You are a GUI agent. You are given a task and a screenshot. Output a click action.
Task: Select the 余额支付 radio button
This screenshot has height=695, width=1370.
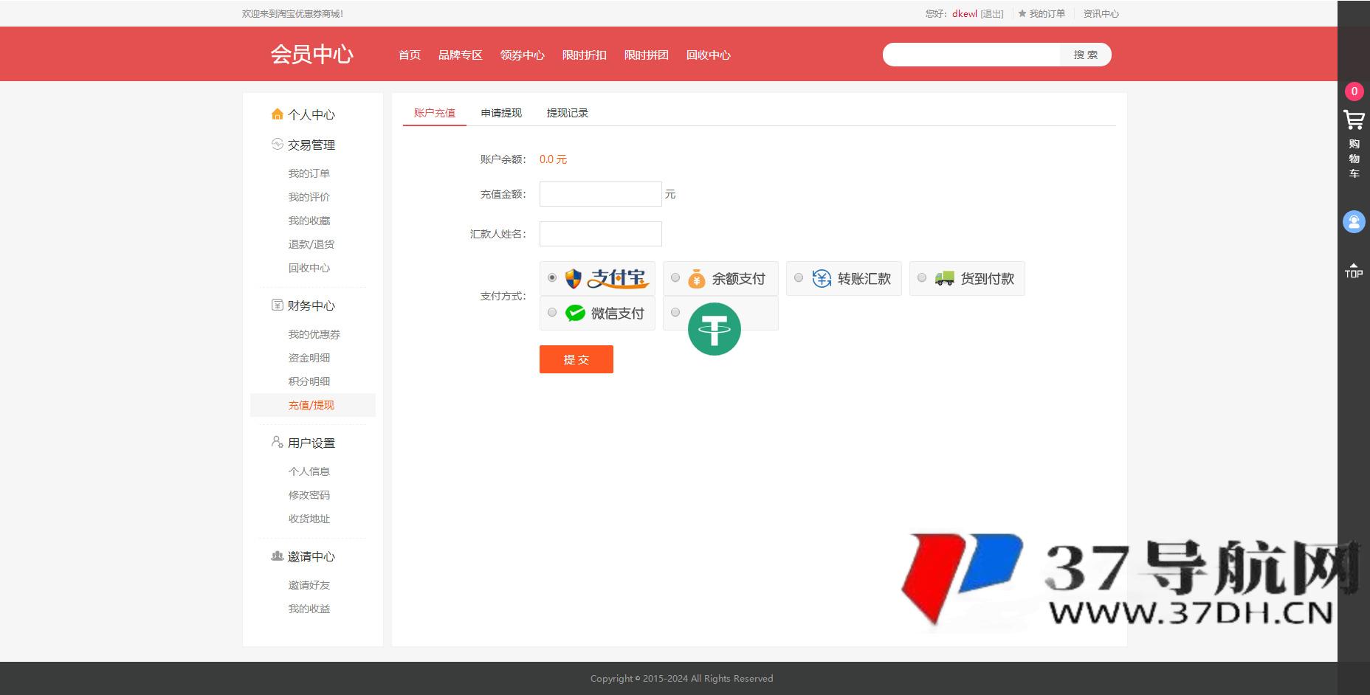pos(675,277)
